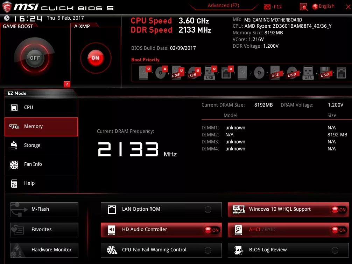The image size is (352, 264).
Task: Switch to Advanced (F7) mode
Action: click(223, 6)
